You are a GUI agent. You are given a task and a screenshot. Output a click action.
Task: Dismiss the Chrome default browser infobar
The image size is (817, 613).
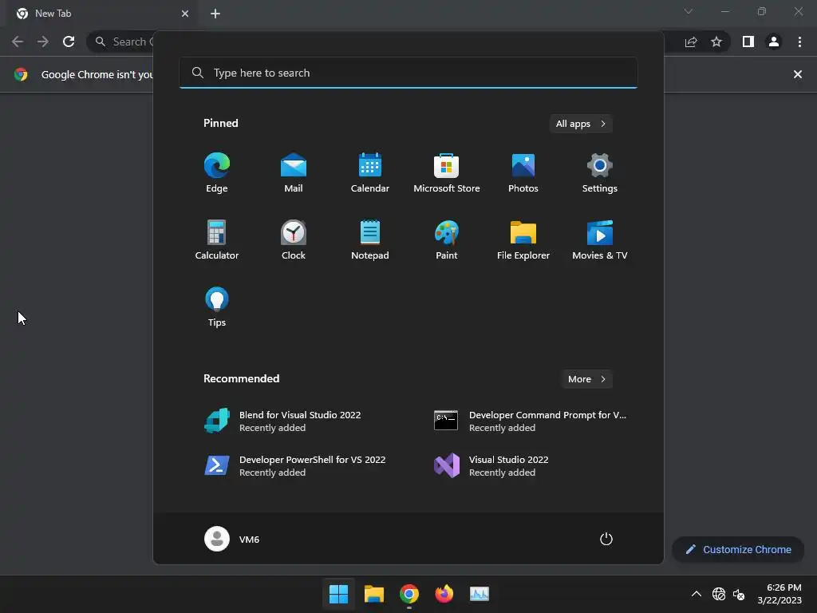pyautogui.click(x=798, y=74)
